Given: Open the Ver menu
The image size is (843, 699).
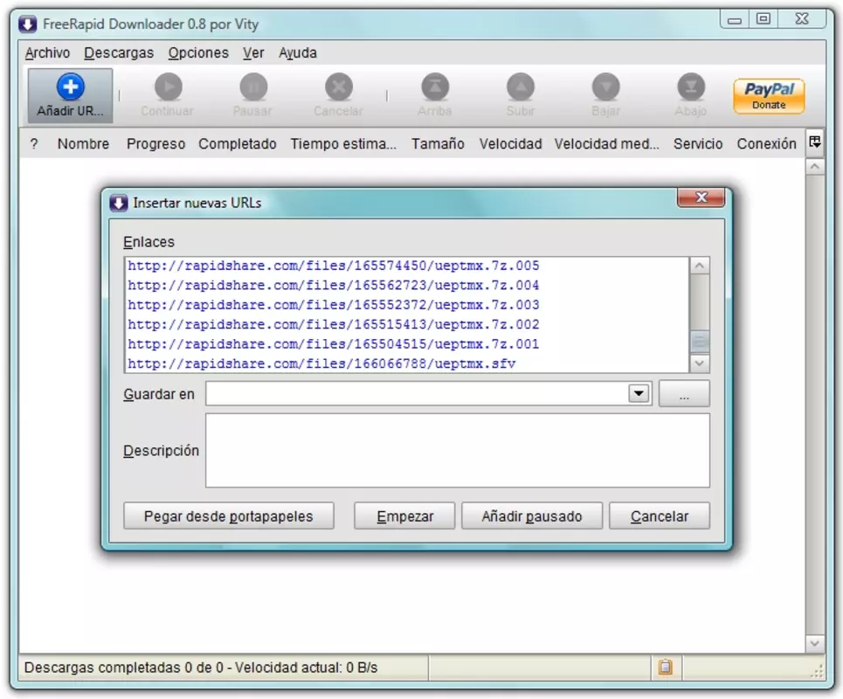Looking at the screenshot, I should click(x=253, y=52).
